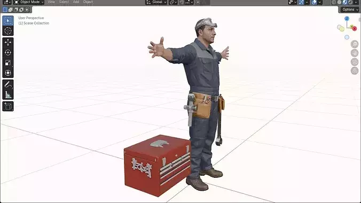Switch to Material Preview shading
Image resolution: width=361 pixels, height=203 pixels.
click(x=345, y=2)
